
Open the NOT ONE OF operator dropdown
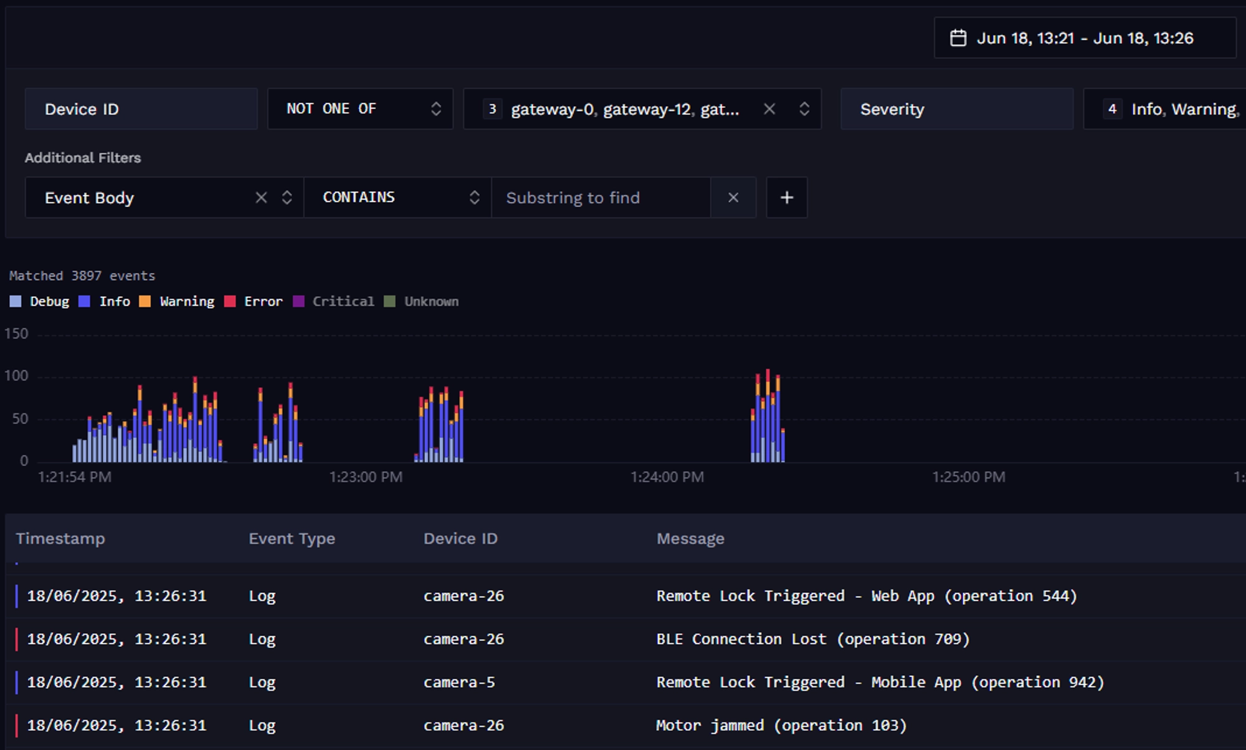(x=360, y=109)
